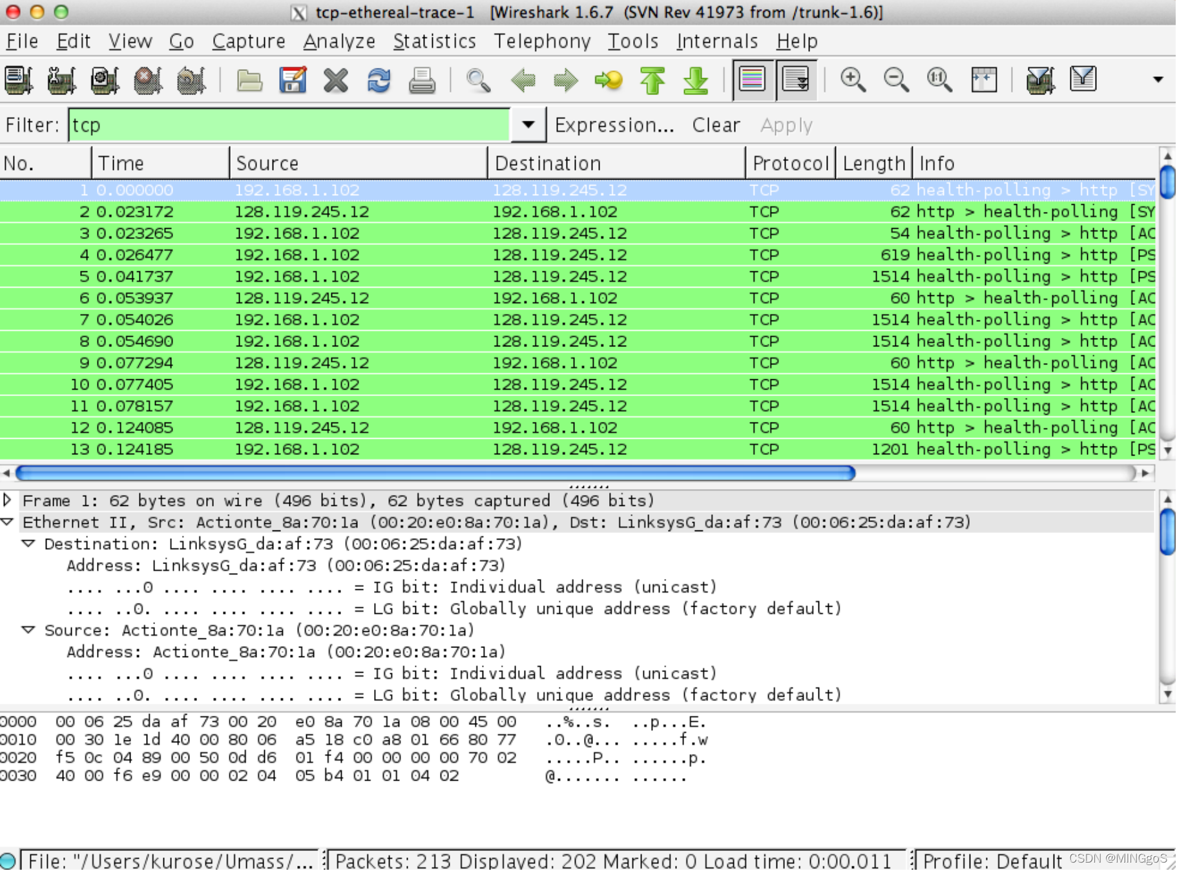Edit capture filters icon

[1040, 80]
